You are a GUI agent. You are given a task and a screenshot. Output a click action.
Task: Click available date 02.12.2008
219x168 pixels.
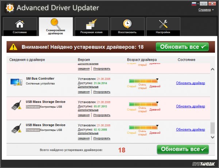click(100, 130)
